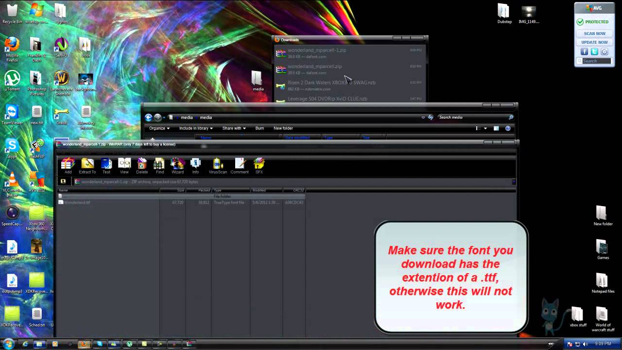Click the Forward arrow in Explorer window
Viewport: 622px width, 350px height.
point(157,117)
